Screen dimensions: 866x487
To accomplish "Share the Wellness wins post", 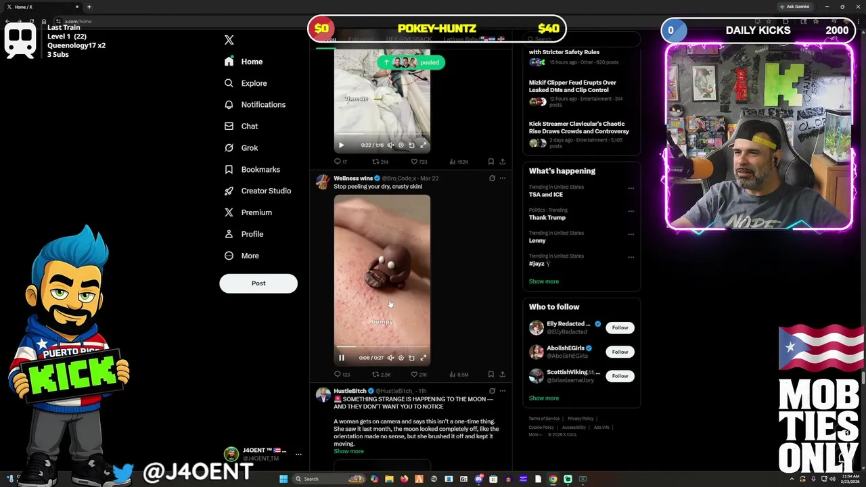I will tap(502, 374).
